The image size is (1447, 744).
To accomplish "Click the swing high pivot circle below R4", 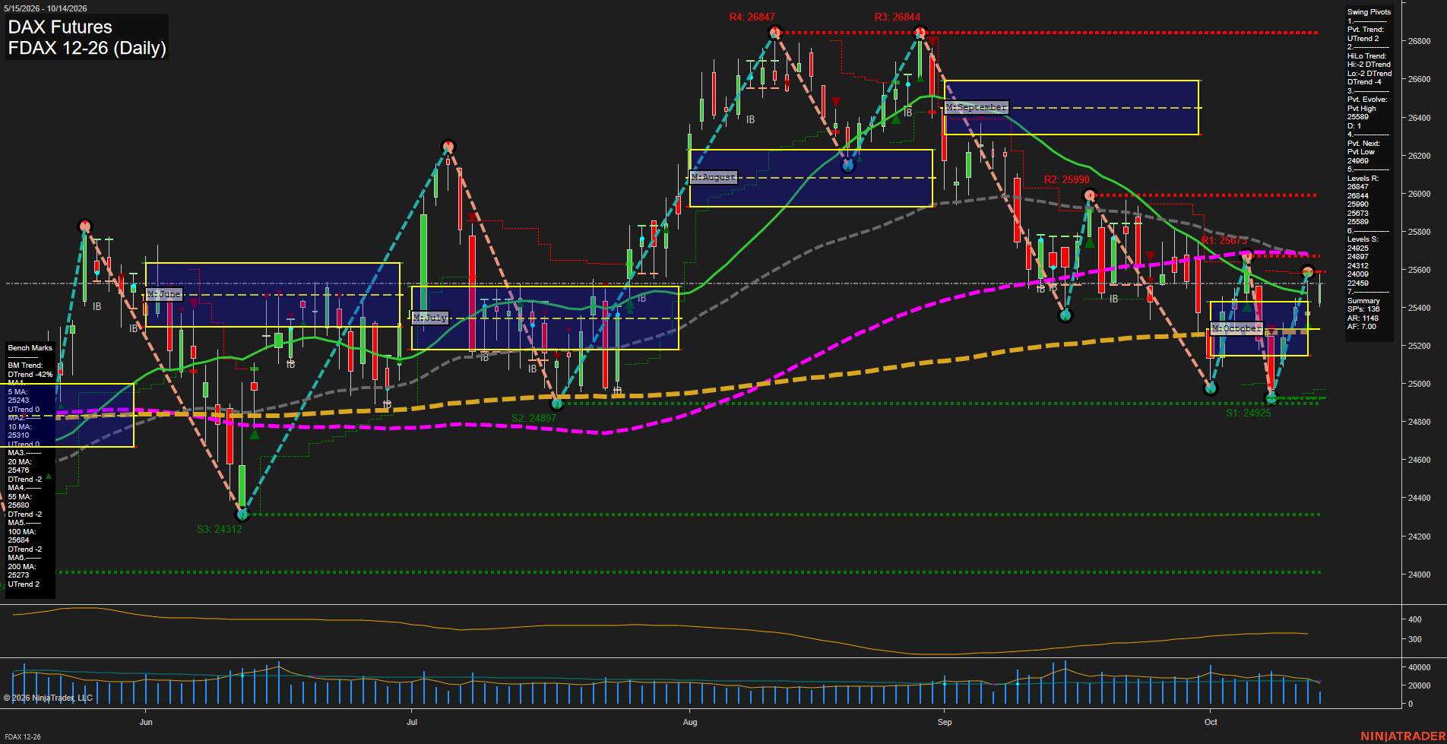I will click(x=775, y=32).
